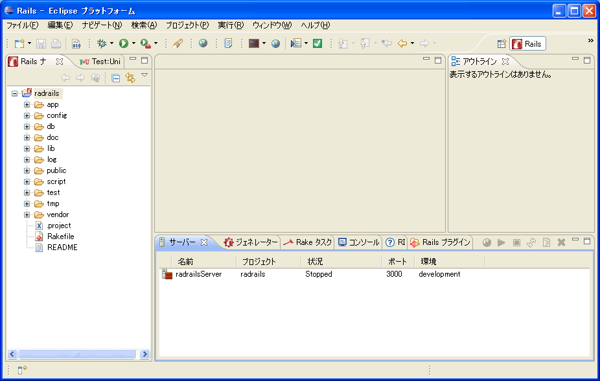This screenshot has height=381, width=600.
Task: Switch to the Rails プラグイン tab
Action: 440,242
